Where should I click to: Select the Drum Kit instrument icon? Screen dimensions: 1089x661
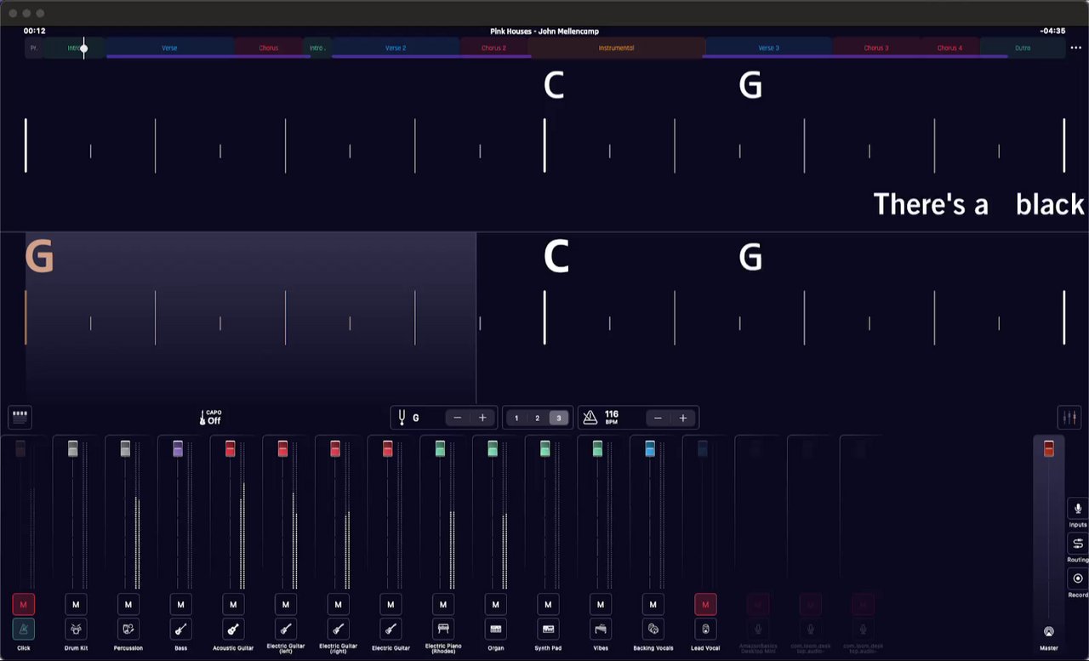76,630
